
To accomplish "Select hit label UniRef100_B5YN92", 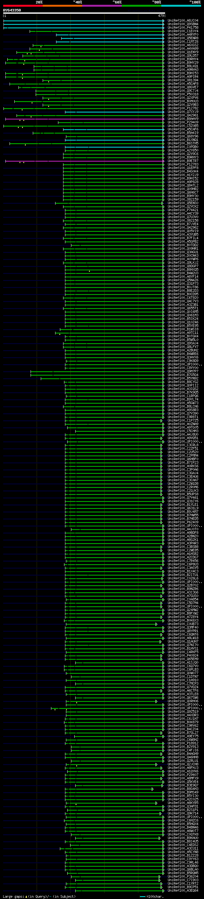I will [183, 378].
